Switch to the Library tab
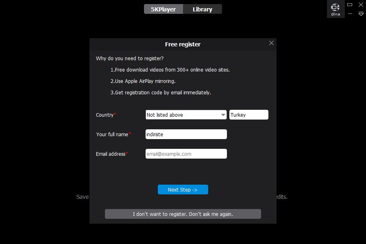Image resolution: width=366 pixels, height=244 pixels. tap(203, 9)
